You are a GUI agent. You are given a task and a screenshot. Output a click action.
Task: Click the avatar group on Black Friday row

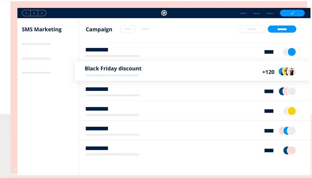pyautogui.click(x=287, y=71)
